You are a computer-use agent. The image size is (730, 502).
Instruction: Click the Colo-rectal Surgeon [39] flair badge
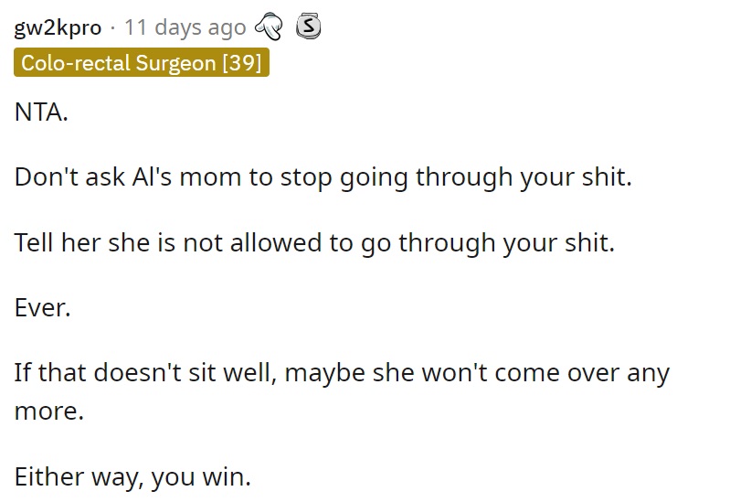coord(142,62)
